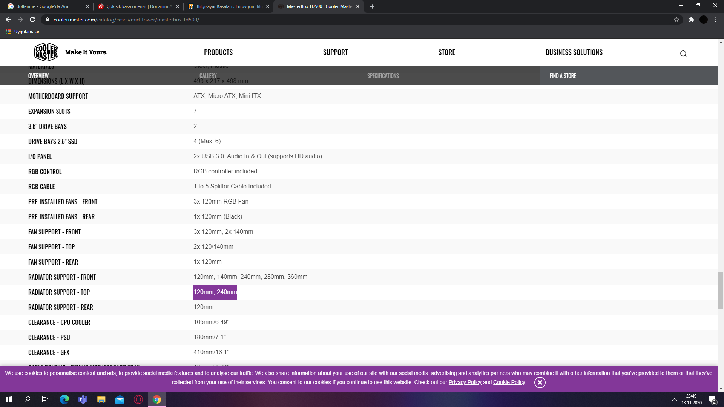Click the Uygulamalar apps grid icon
Viewport: 724px width, 407px height.
pos(8,32)
